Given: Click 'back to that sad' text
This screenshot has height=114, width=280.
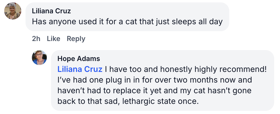Looking at the screenshot, I should pos(82,101).
